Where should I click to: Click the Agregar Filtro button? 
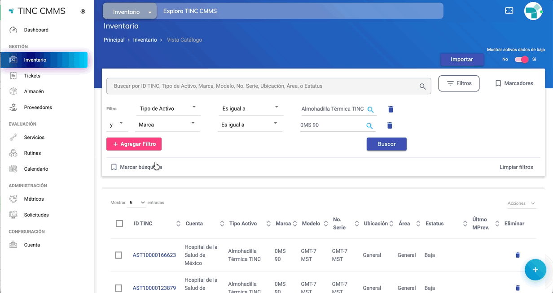[x=134, y=144]
